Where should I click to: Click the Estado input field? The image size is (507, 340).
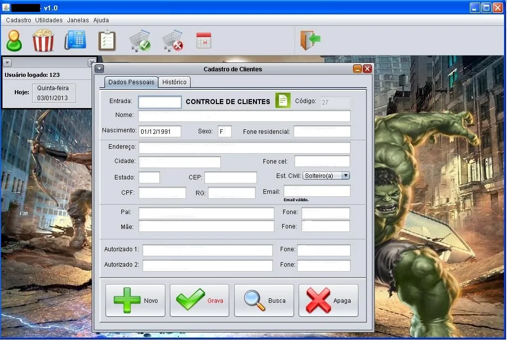click(x=150, y=177)
